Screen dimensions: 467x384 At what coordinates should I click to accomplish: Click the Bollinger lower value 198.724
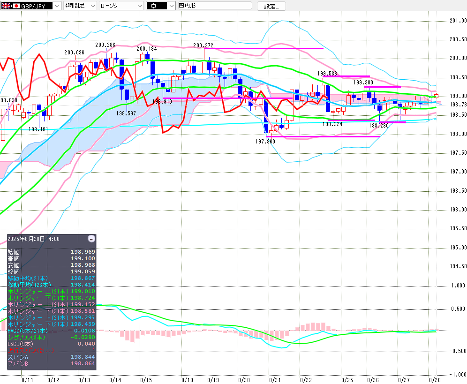83,298
